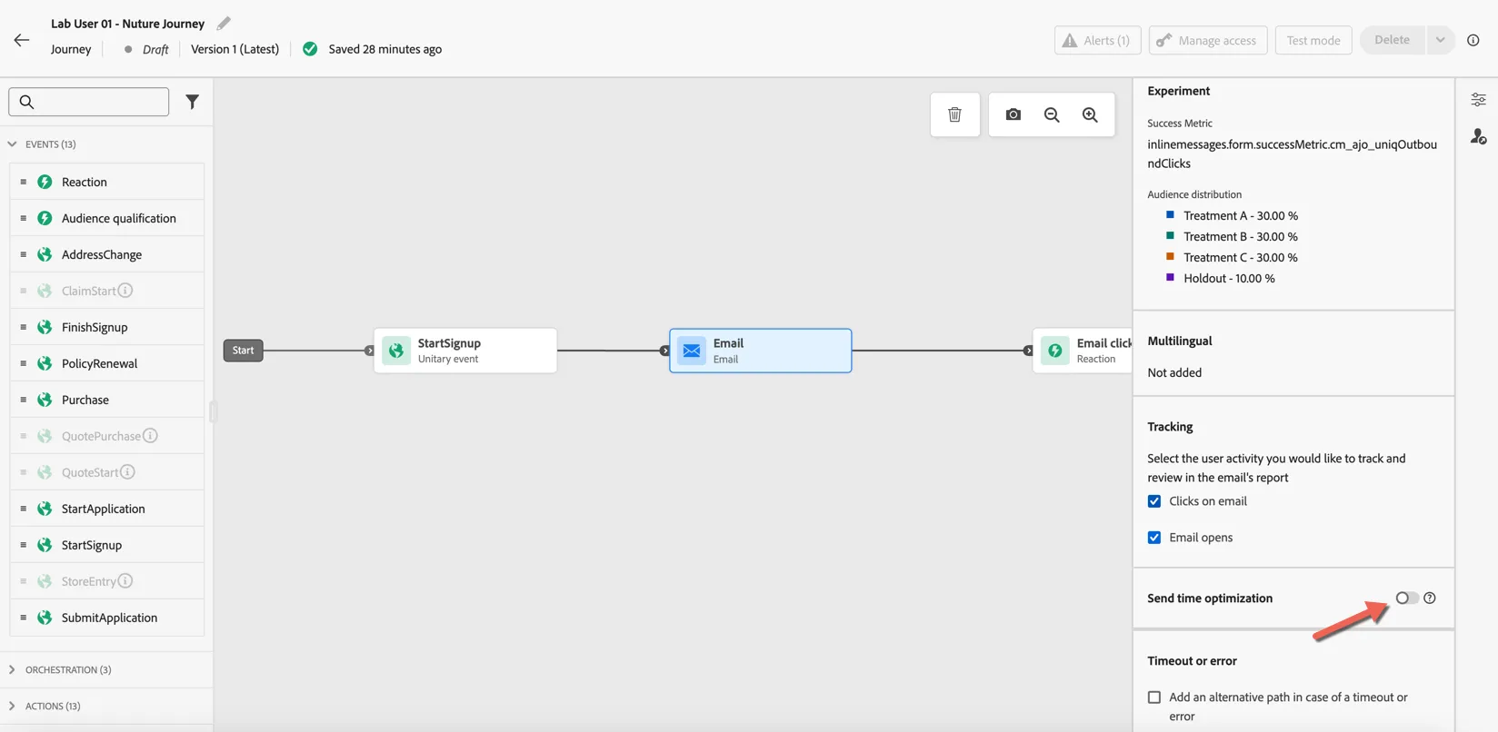This screenshot has height=732, width=1498.
Task: Open the profile attributes icon in right rail
Action: pos(1479,136)
